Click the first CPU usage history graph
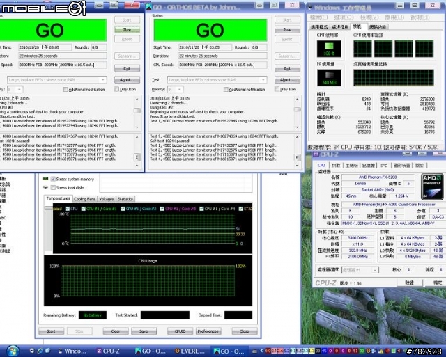The height and width of the screenshot is (357, 446). [362, 49]
